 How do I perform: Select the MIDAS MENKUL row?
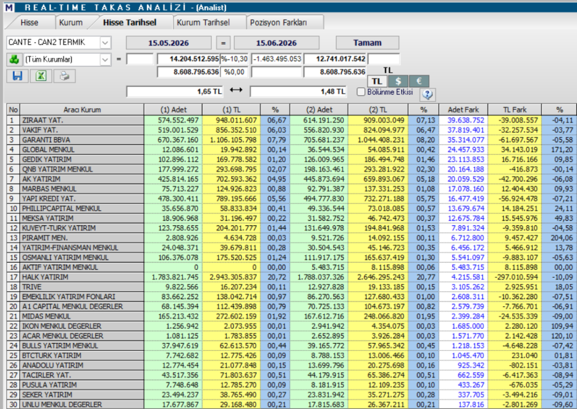[291, 316]
